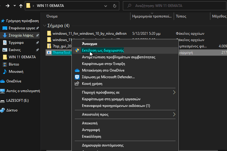Select folder windows_11_for_windows_10_by_niivu_dellvsn
The width and height of the screenshot is (227, 151).
coord(90,34)
